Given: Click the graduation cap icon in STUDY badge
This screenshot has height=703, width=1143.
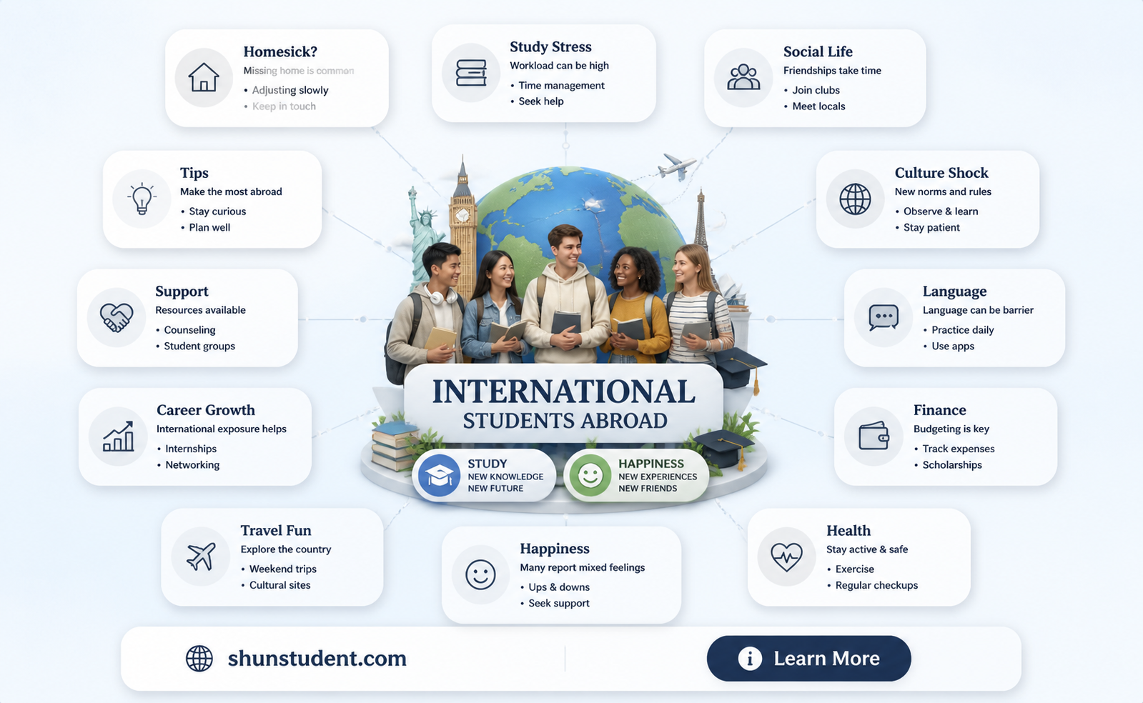Looking at the screenshot, I should click(x=439, y=475).
